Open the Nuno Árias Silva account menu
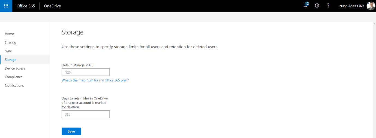The height and width of the screenshot is (138, 376). coord(352,6)
